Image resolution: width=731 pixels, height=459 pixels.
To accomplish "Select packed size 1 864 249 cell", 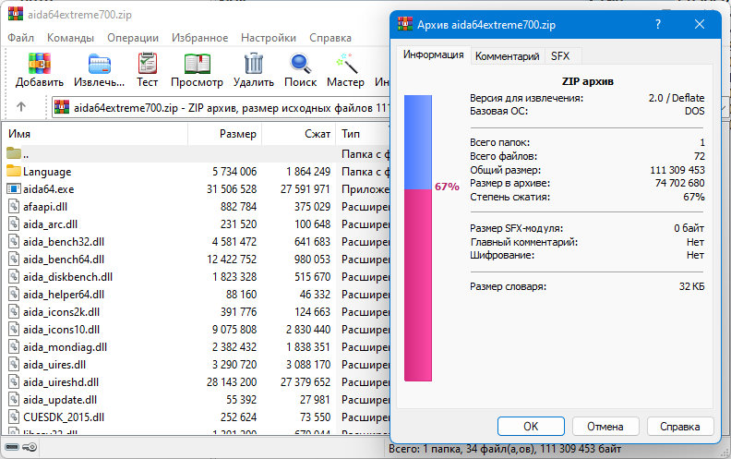I will pos(308,172).
